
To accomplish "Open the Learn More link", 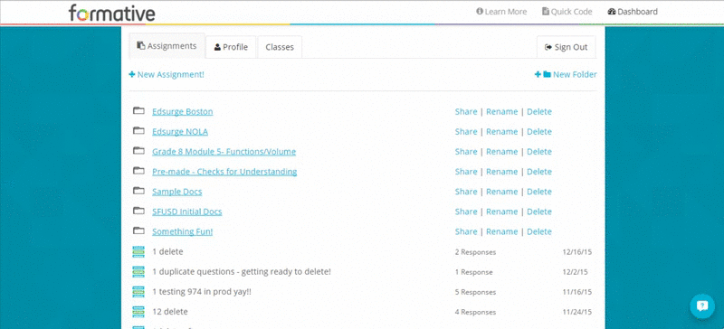I will point(501,12).
